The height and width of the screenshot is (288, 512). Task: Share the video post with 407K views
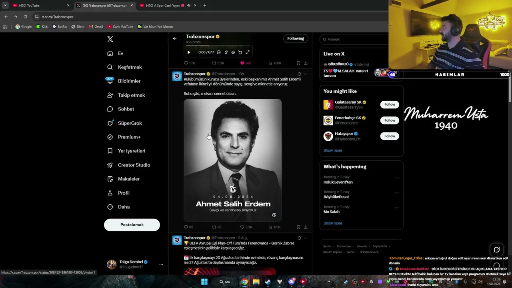click(306, 63)
